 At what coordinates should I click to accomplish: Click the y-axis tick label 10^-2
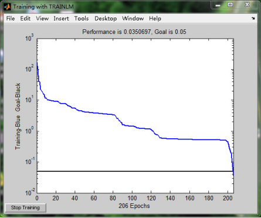[30, 192]
